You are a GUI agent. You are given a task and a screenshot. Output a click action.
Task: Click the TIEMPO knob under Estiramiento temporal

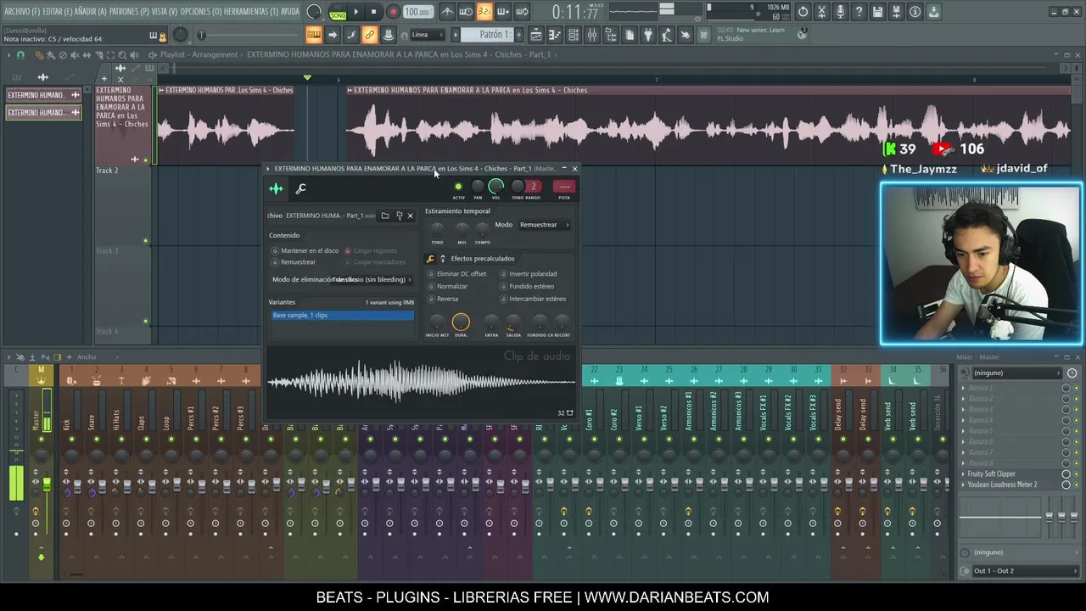coord(482,229)
